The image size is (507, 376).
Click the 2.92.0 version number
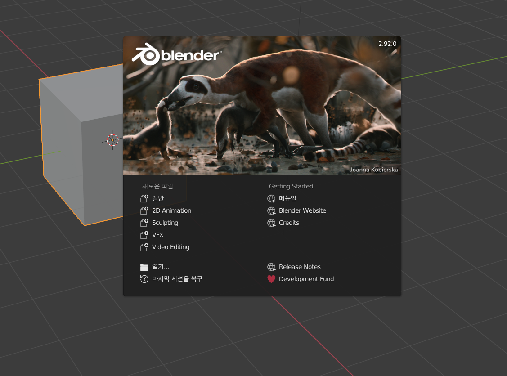[x=387, y=44]
